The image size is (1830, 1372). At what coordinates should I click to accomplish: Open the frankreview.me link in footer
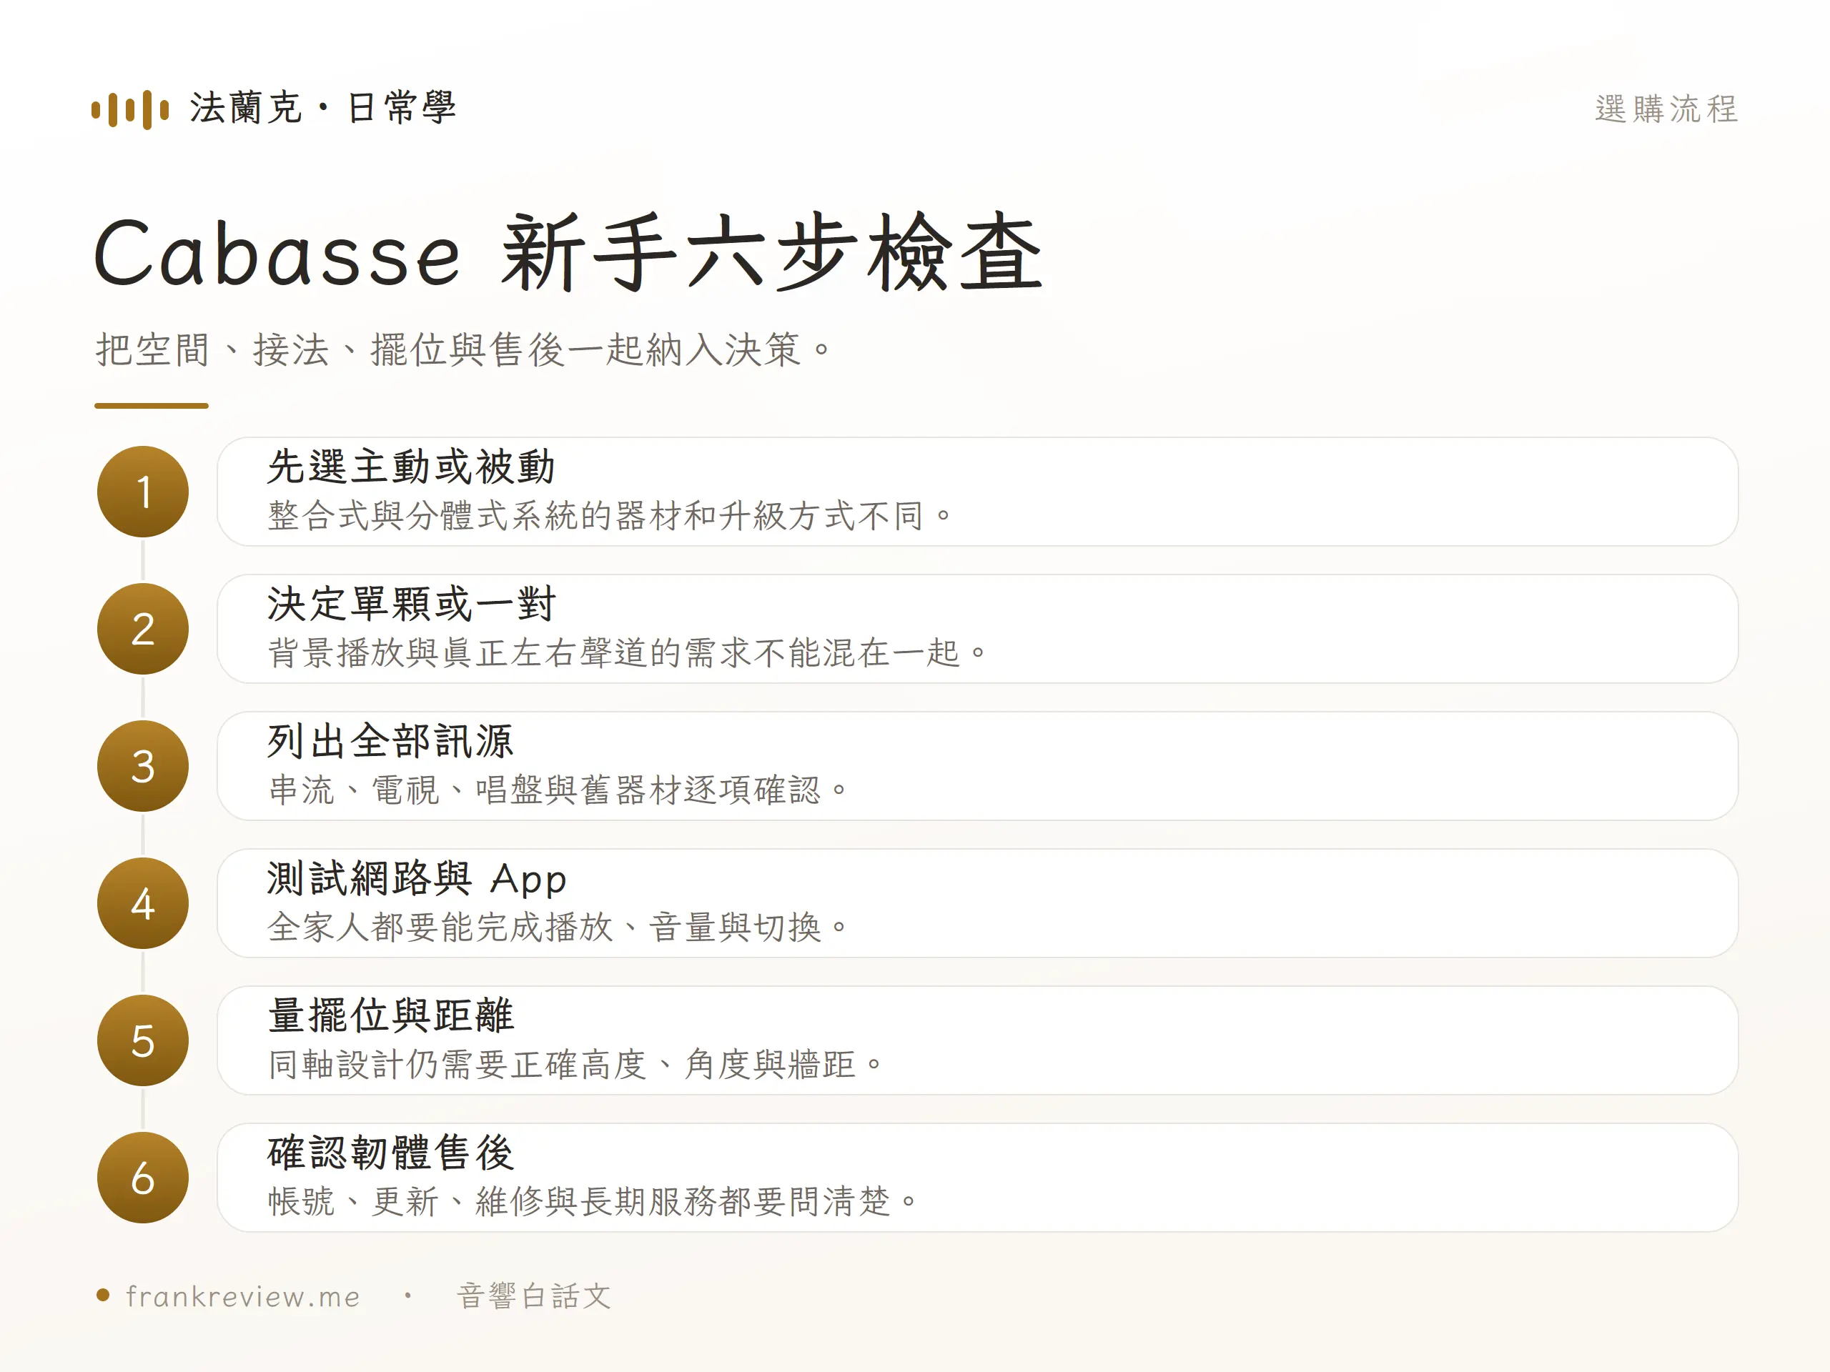click(x=243, y=1297)
